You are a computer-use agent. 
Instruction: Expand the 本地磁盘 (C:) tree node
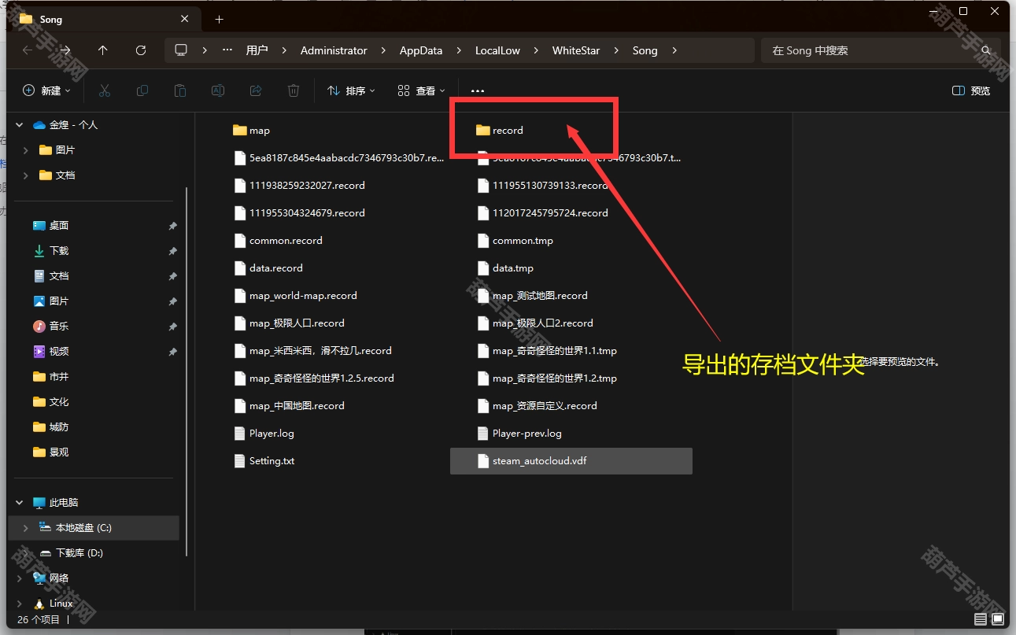[26, 528]
